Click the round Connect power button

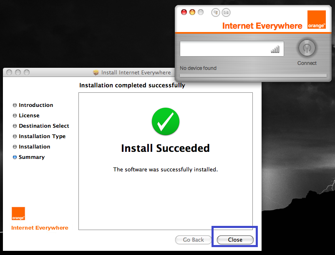pyautogui.click(x=307, y=48)
